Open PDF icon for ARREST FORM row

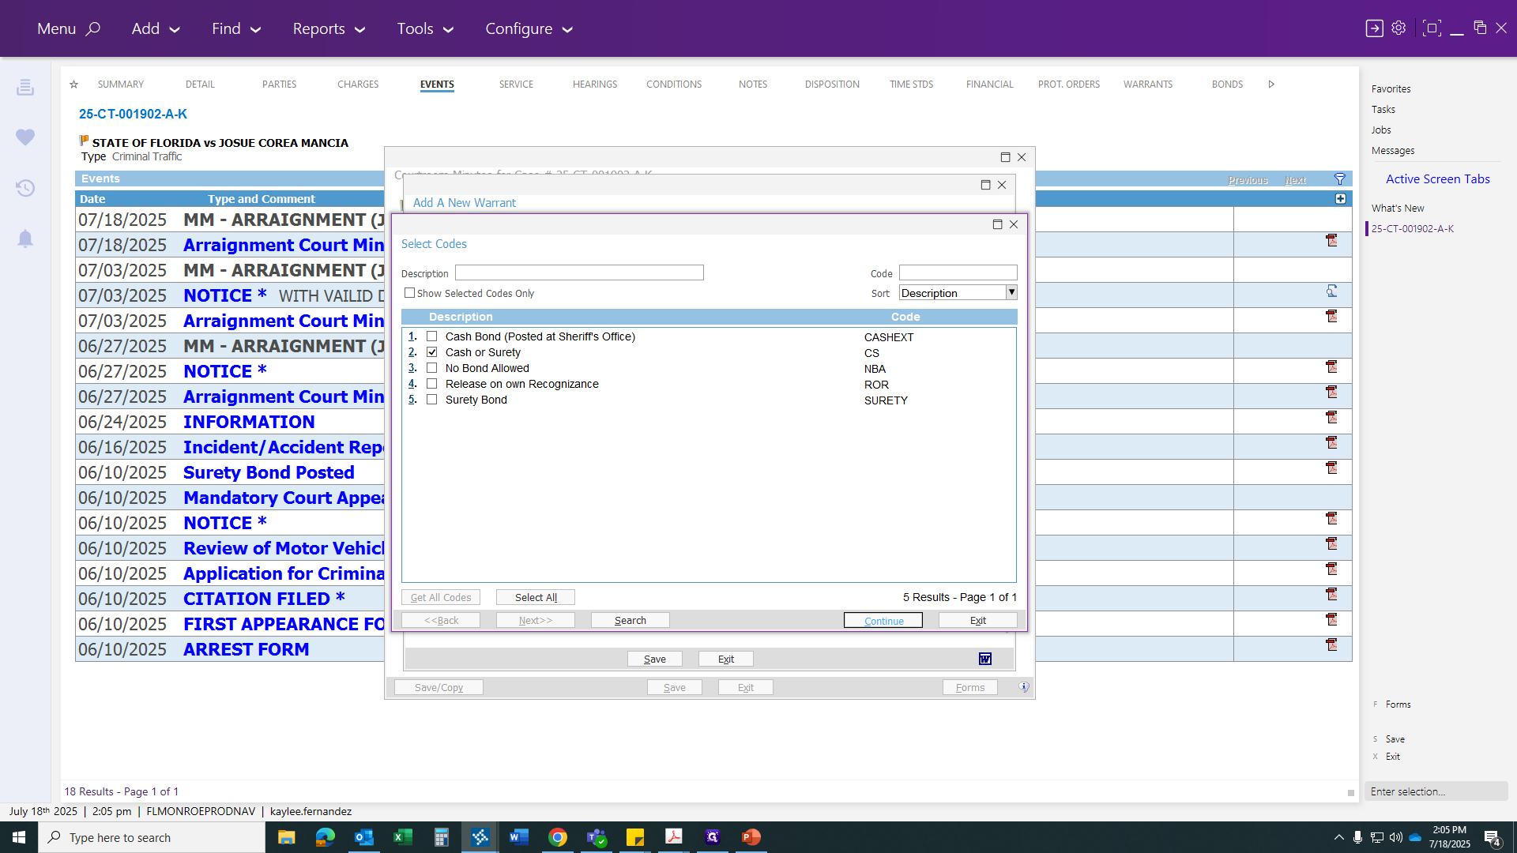[x=1331, y=645]
